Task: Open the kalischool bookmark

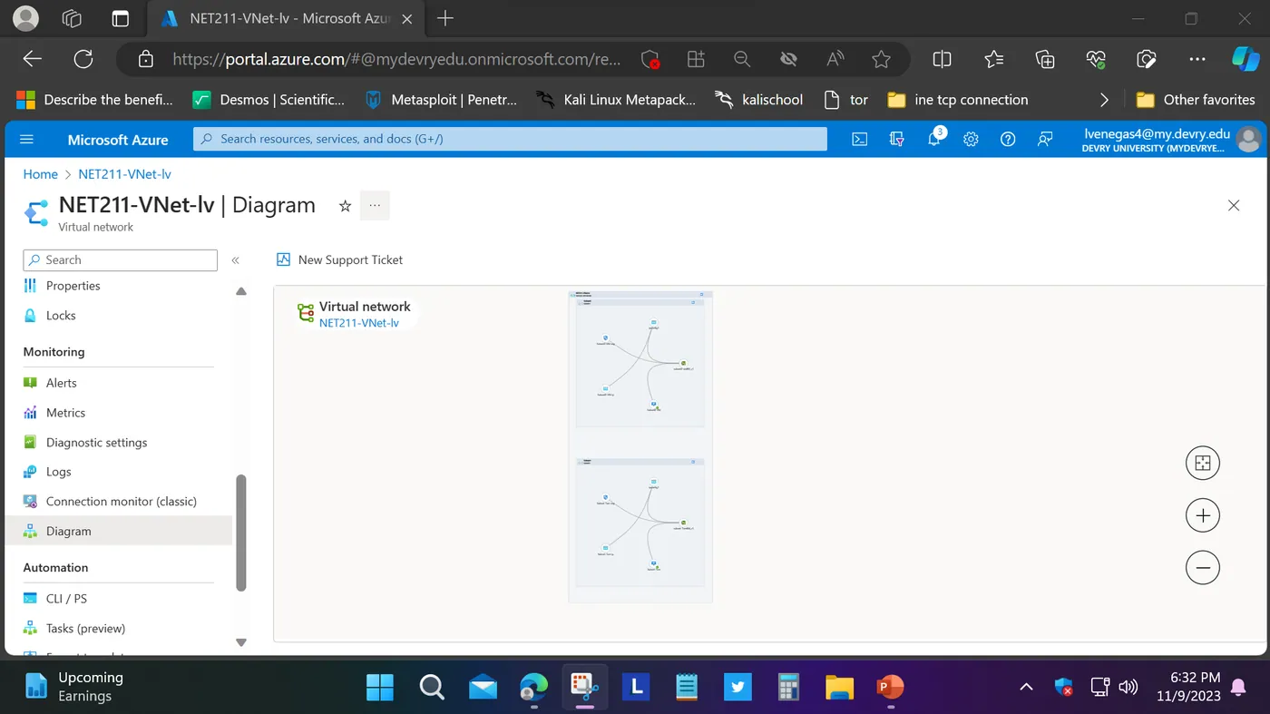Action: click(759, 100)
